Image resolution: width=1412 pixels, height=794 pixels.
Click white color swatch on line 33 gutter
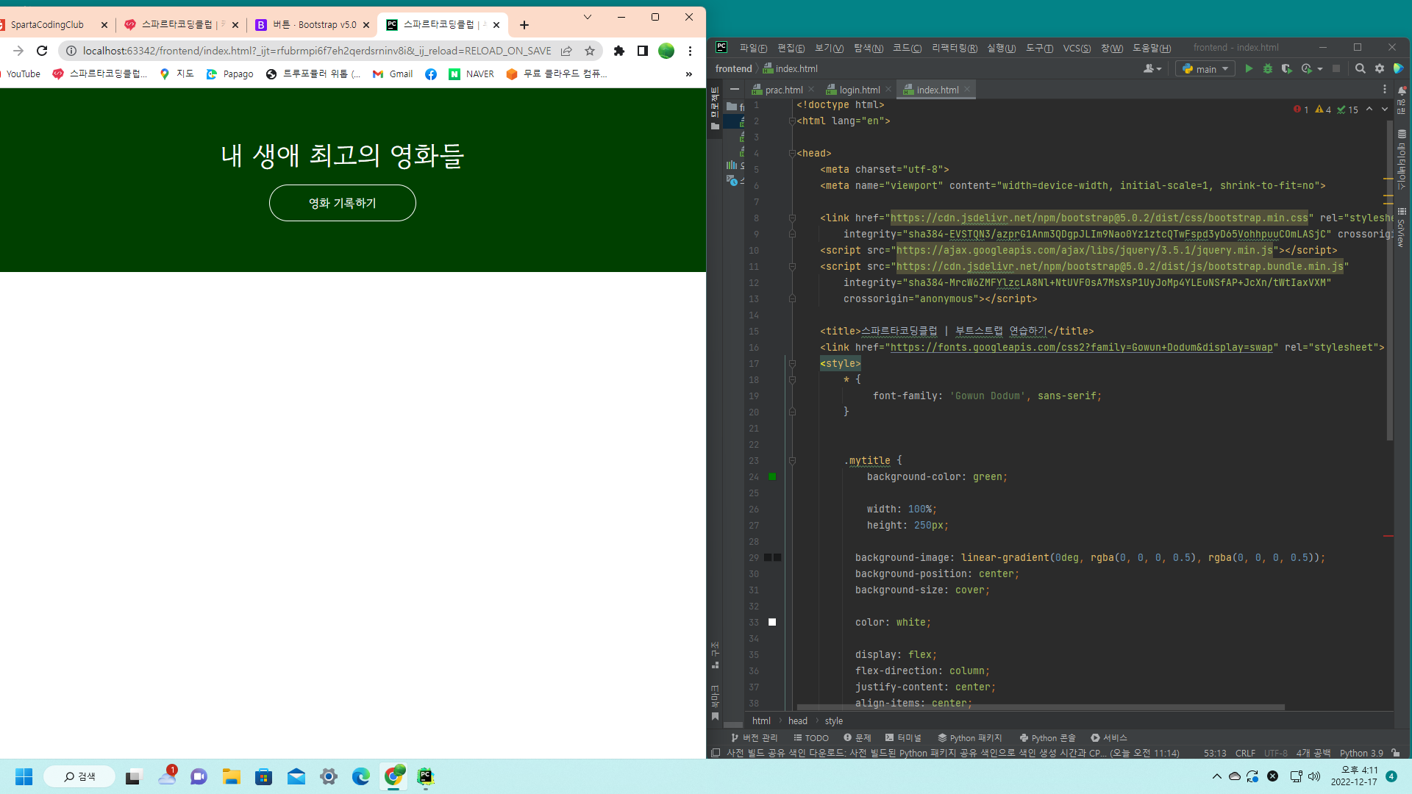click(772, 623)
